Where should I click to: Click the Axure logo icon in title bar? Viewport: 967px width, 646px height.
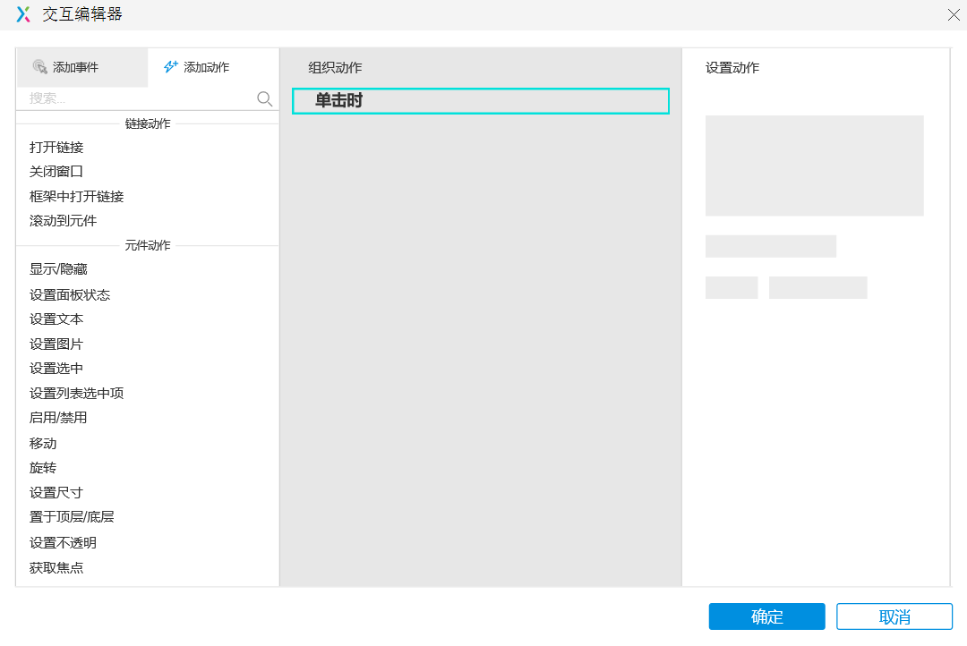[23, 14]
